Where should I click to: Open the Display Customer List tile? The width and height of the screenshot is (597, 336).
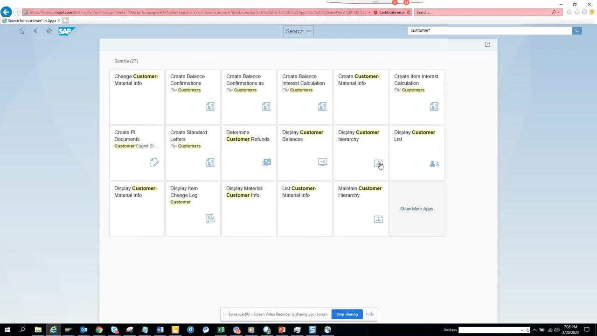click(x=417, y=153)
